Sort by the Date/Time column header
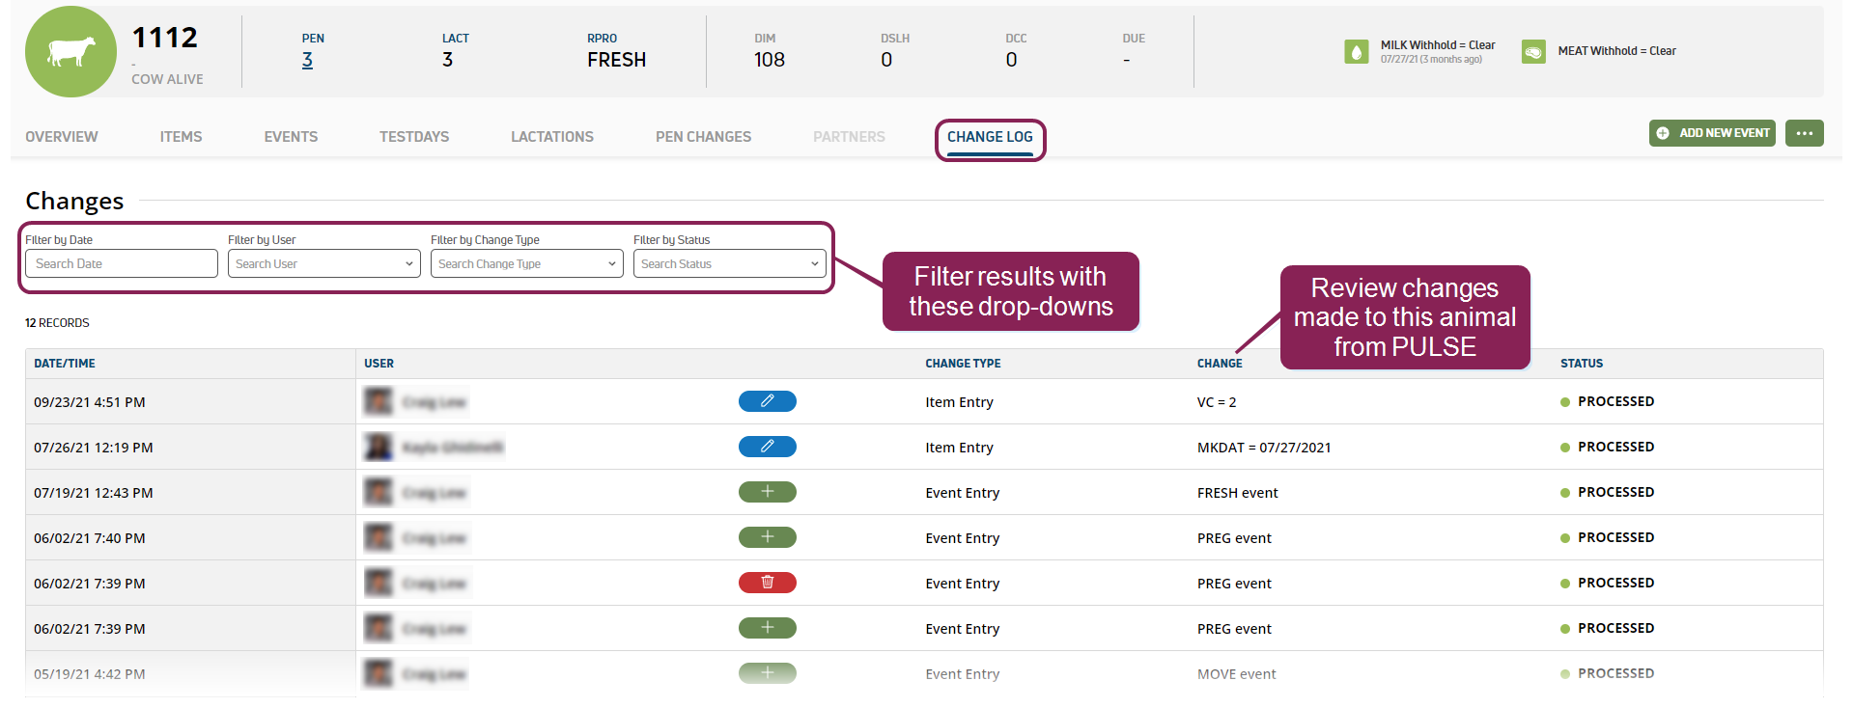This screenshot has height=708, width=1853. pos(65,364)
